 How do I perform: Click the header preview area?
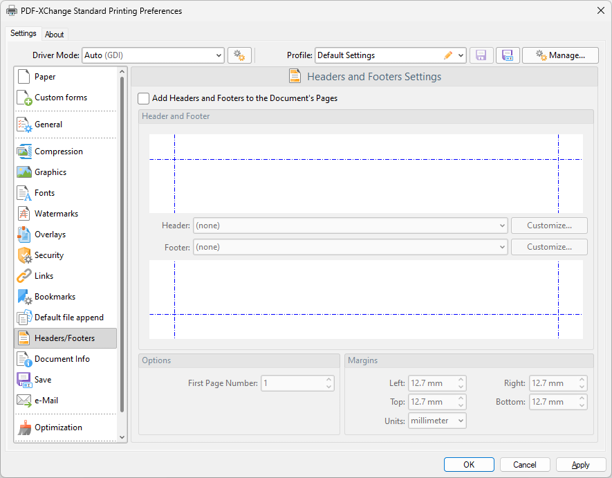point(366,174)
